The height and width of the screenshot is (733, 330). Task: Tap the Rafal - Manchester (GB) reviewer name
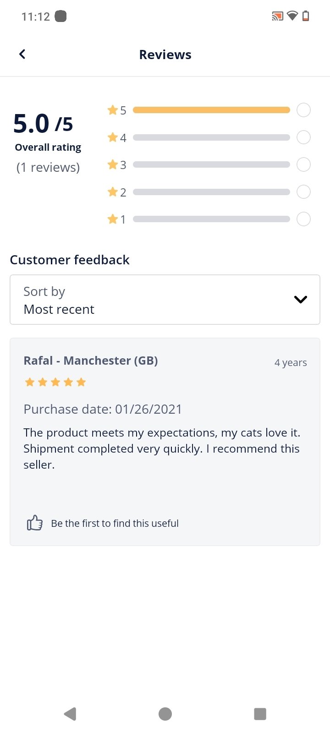click(91, 361)
